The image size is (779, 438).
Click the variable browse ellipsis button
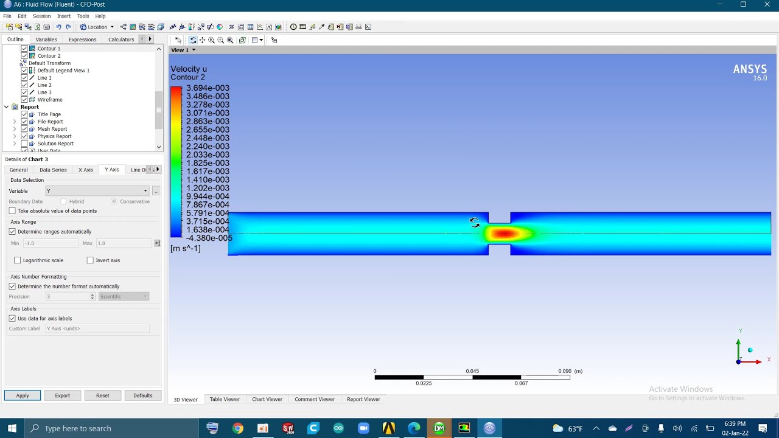(x=156, y=191)
